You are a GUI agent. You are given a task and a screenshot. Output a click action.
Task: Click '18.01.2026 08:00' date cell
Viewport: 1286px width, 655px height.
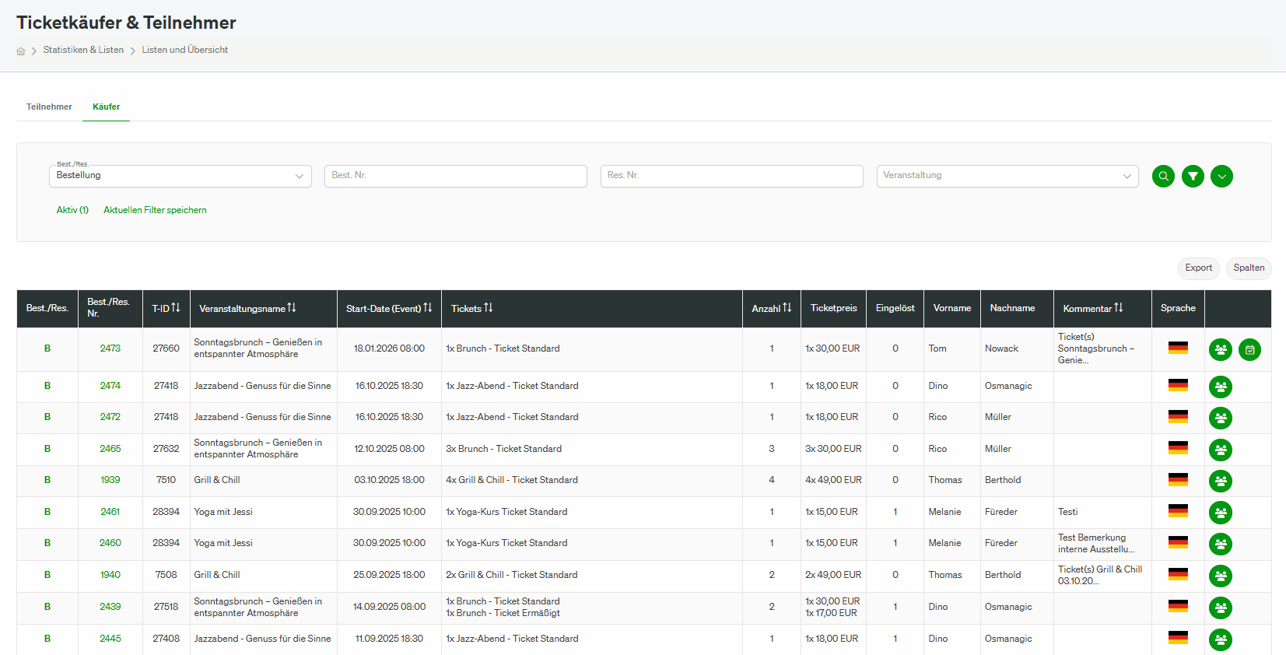(x=389, y=349)
